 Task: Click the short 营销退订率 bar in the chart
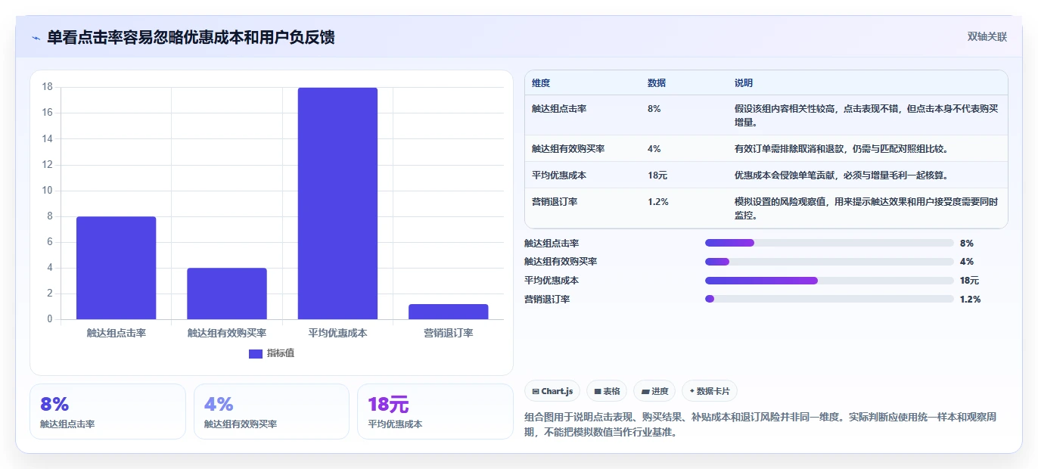[449, 312]
